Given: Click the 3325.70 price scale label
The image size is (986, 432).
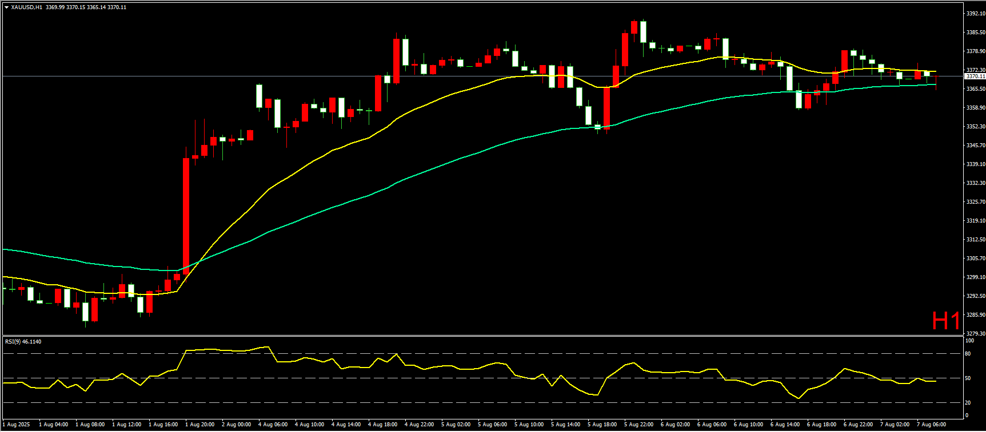Looking at the screenshot, I should pyautogui.click(x=976, y=202).
